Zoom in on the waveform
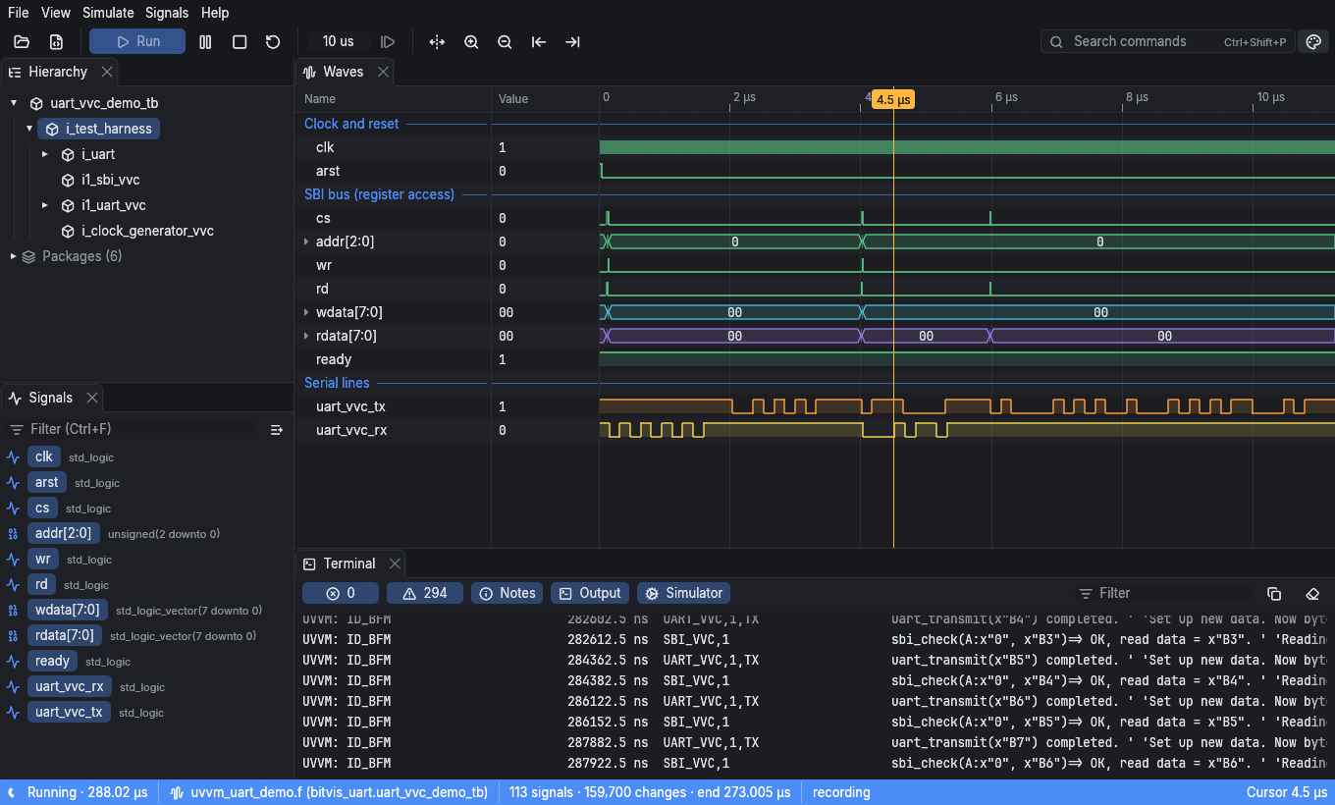This screenshot has width=1335, height=805. click(x=471, y=41)
